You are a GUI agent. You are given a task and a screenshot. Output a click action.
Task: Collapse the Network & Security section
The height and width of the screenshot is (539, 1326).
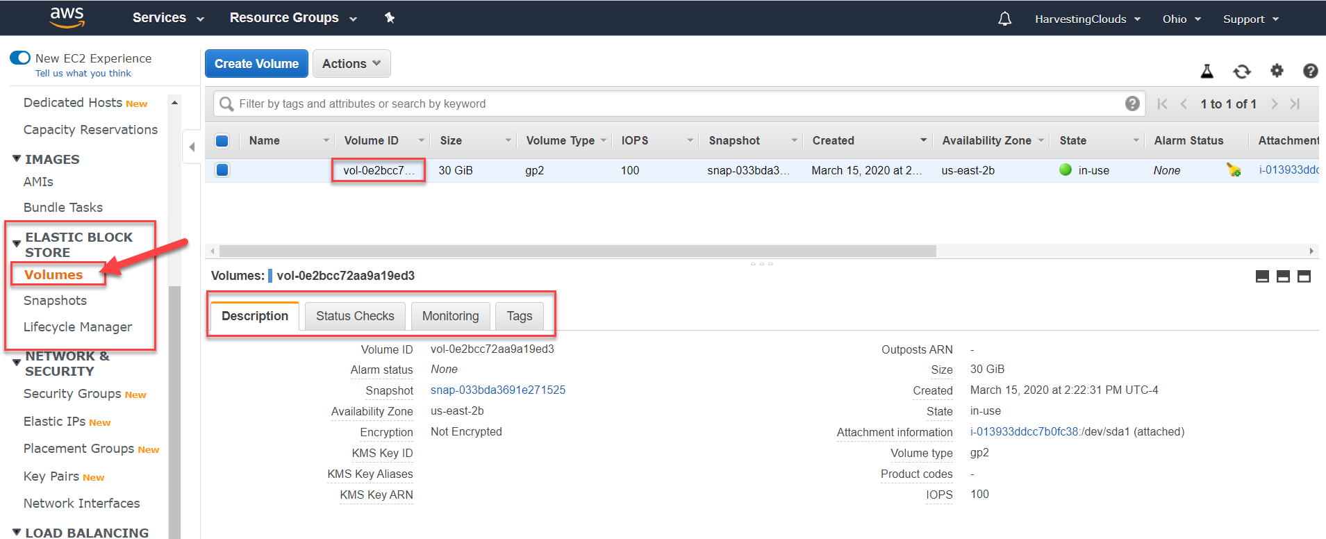pyautogui.click(x=17, y=363)
